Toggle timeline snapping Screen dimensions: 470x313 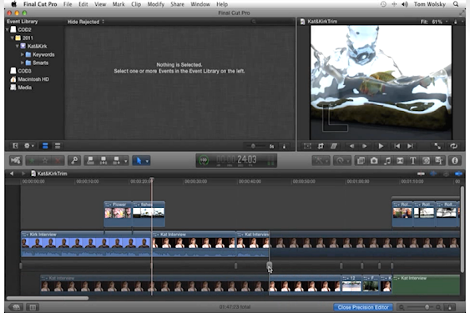coord(458,174)
